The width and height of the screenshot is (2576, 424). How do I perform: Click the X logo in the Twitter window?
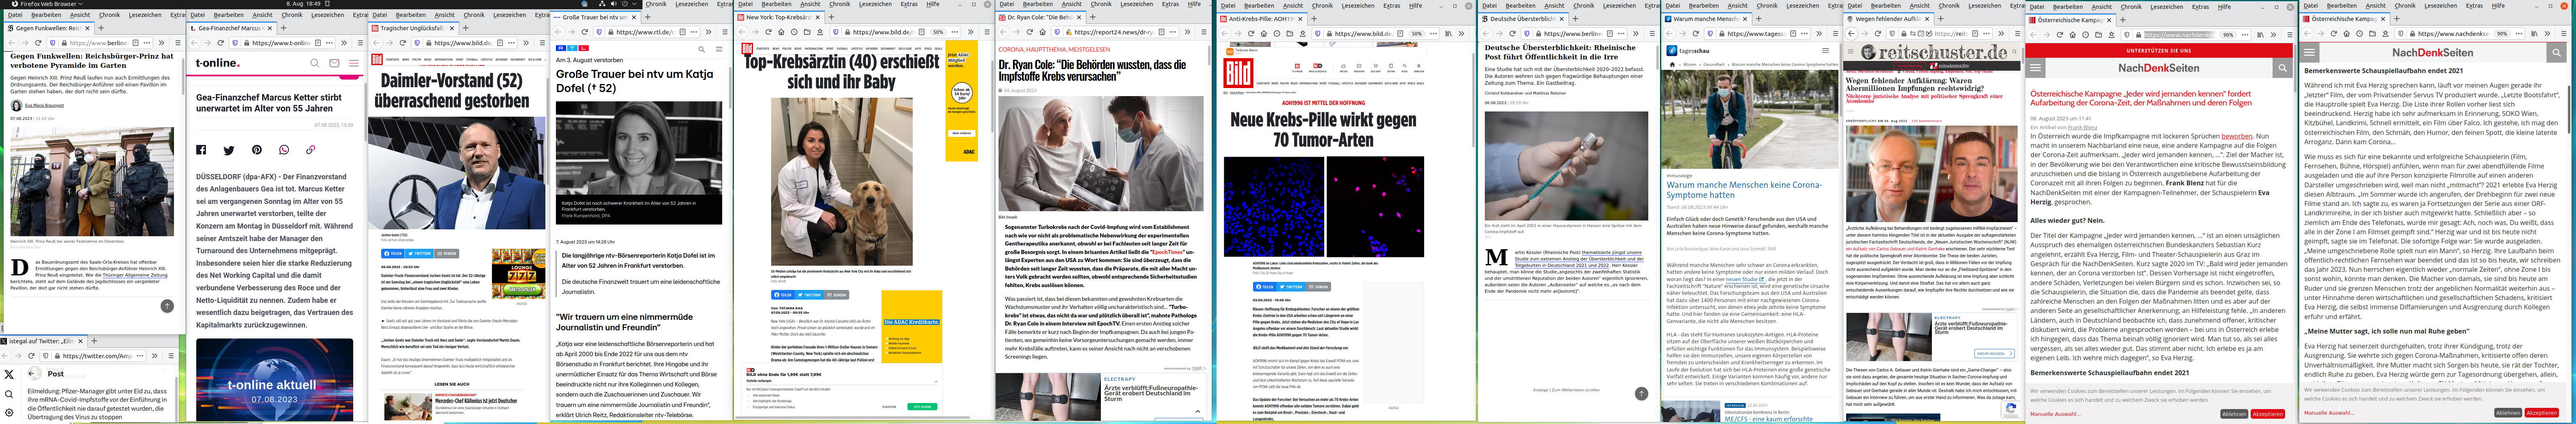tap(9, 374)
